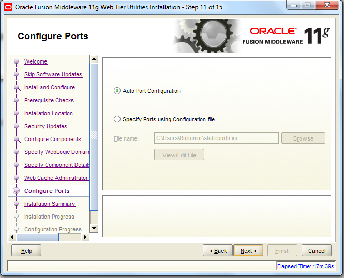Click step list scroll up arrow
The image size is (344, 278).
pyautogui.click(x=94, y=59)
